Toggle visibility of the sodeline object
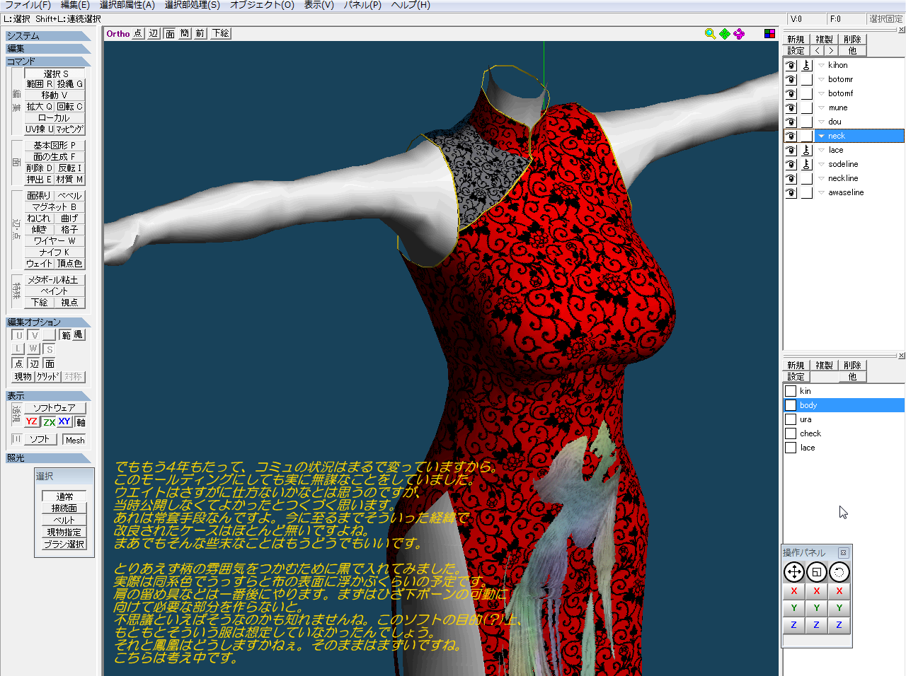Image resolution: width=906 pixels, height=676 pixels. (x=791, y=164)
